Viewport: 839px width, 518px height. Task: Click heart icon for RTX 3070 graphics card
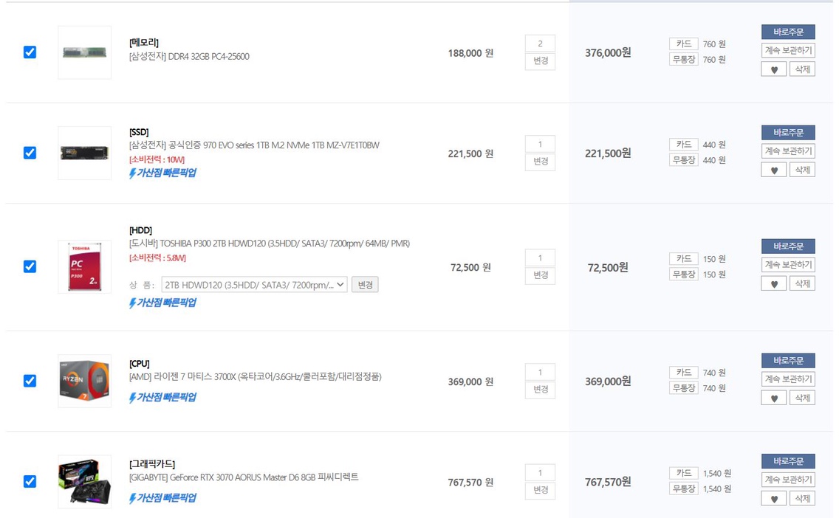tap(773, 499)
